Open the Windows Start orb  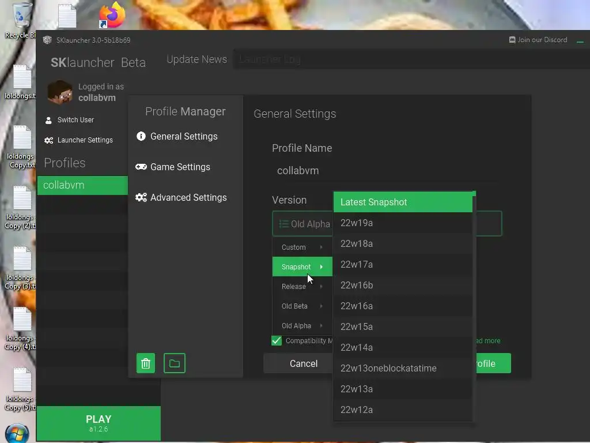pyautogui.click(x=17, y=433)
